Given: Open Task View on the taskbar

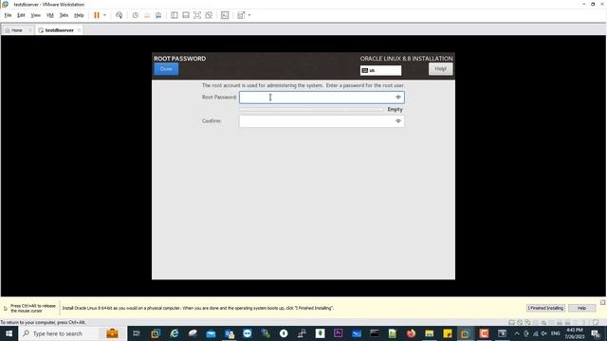Looking at the screenshot, I should pos(137,333).
